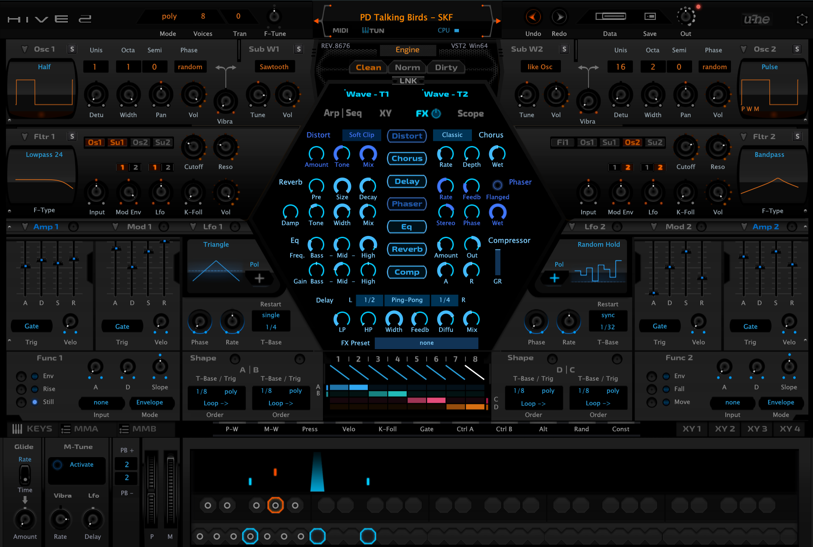
Task: Click the orange highlighted keyboard key
Action: 275,505
